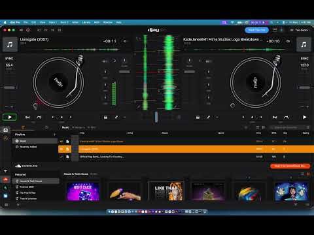Click the deck 1 channel volume fader
This screenshot has height=235, width=314.
coord(124,72)
